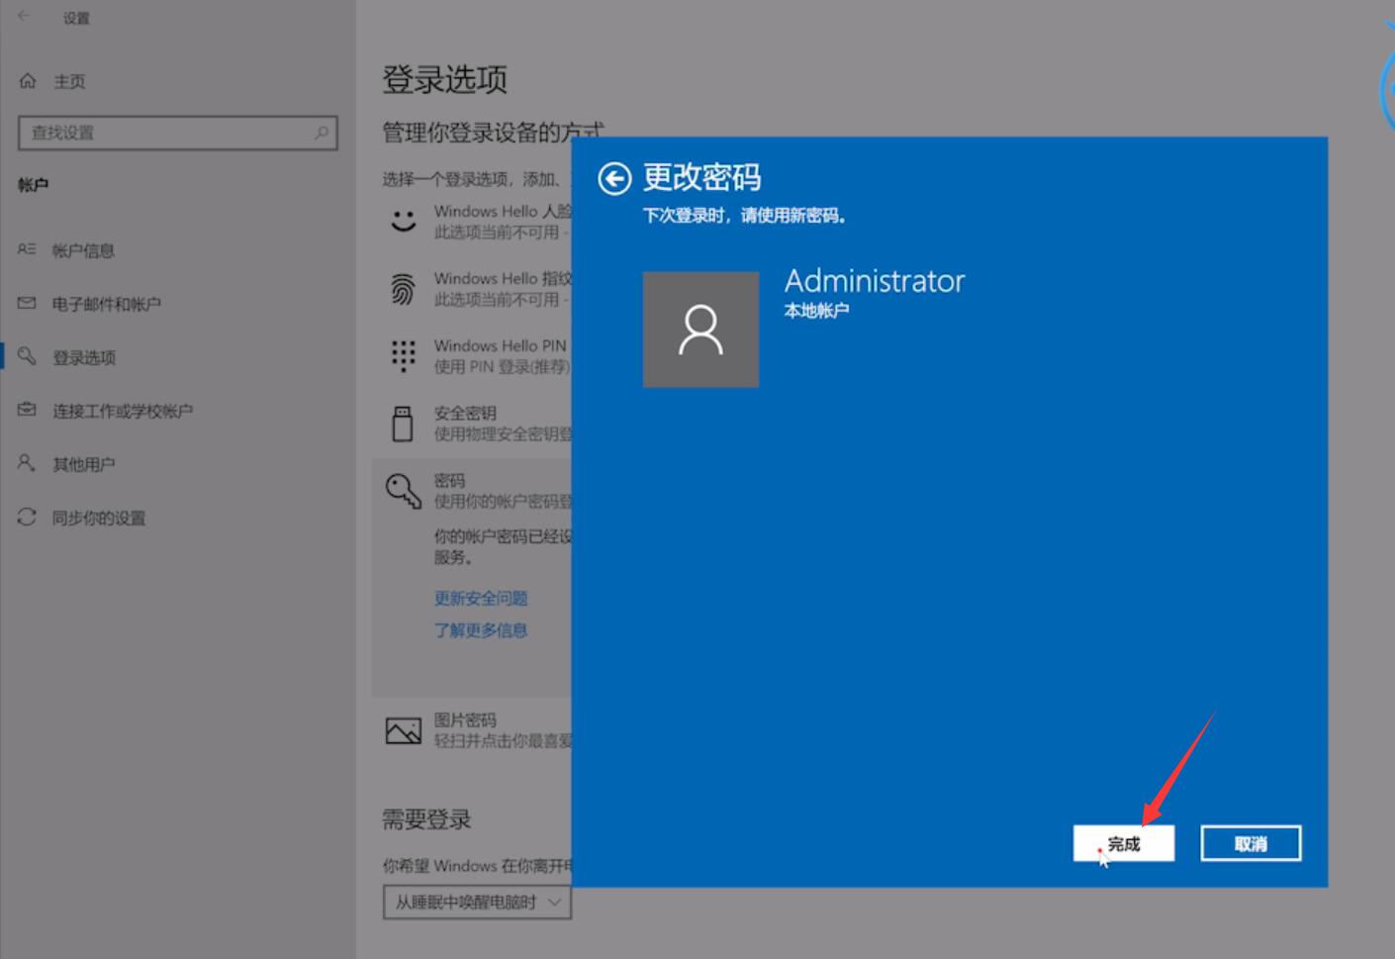Image resolution: width=1395 pixels, height=959 pixels.
Task: Click the 帐户信息 icon in sidebar
Action: click(x=27, y=250)
